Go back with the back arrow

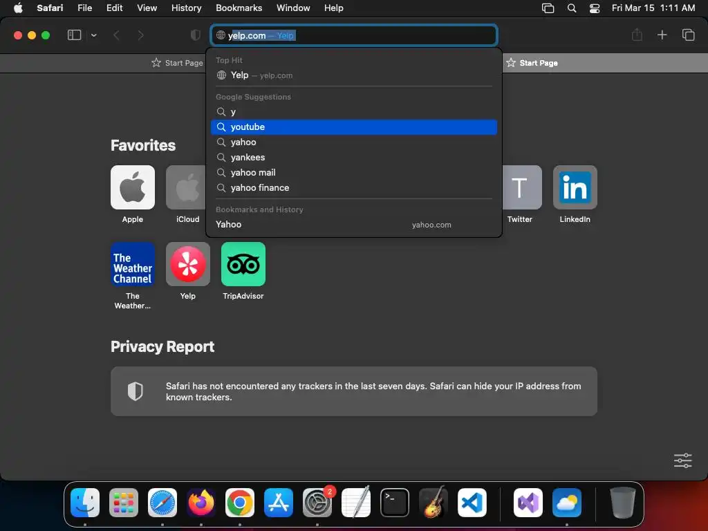116,35
